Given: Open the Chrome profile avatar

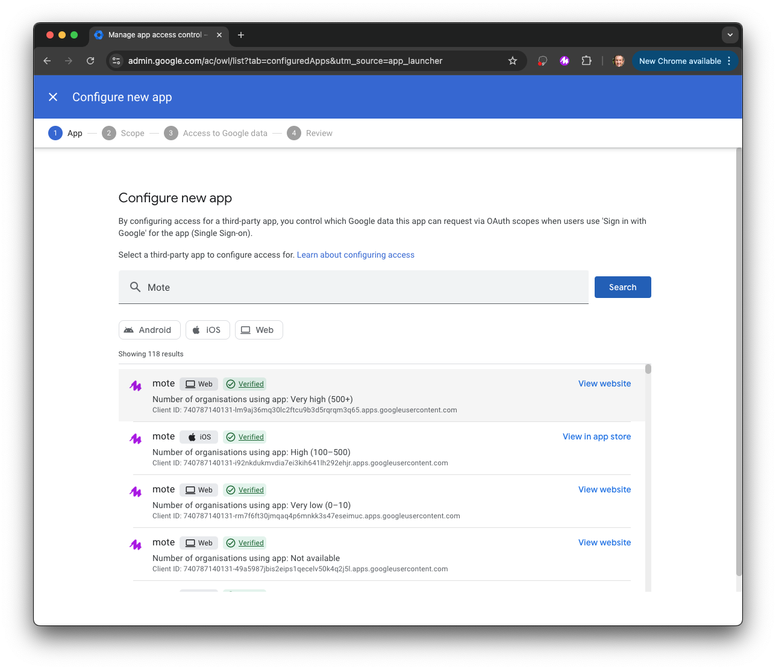Looking at the screenshot, I should pyautogui.click(x=619, y=61).
